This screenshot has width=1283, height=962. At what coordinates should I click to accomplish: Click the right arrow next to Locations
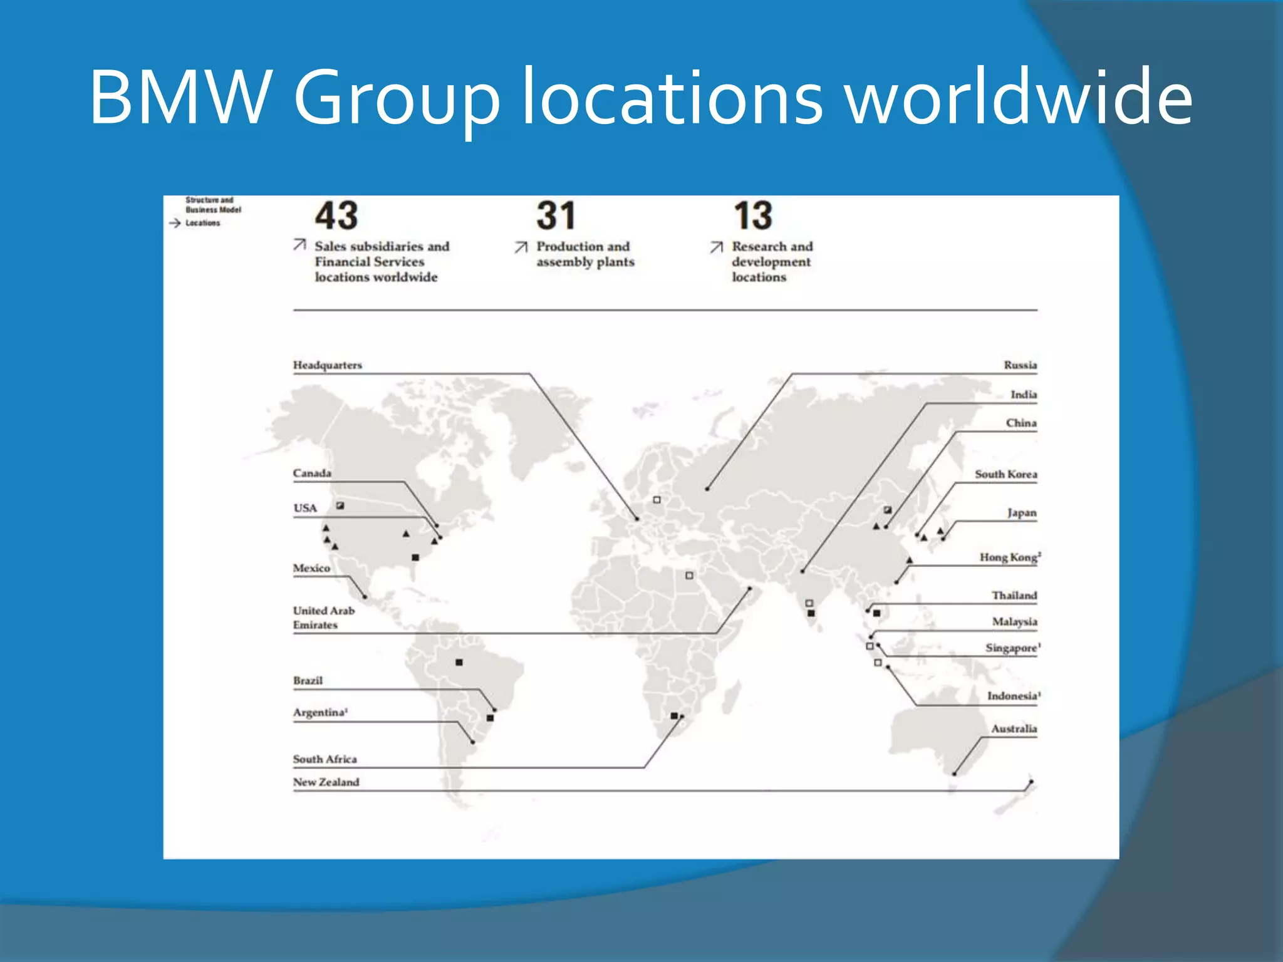point(175,223)
